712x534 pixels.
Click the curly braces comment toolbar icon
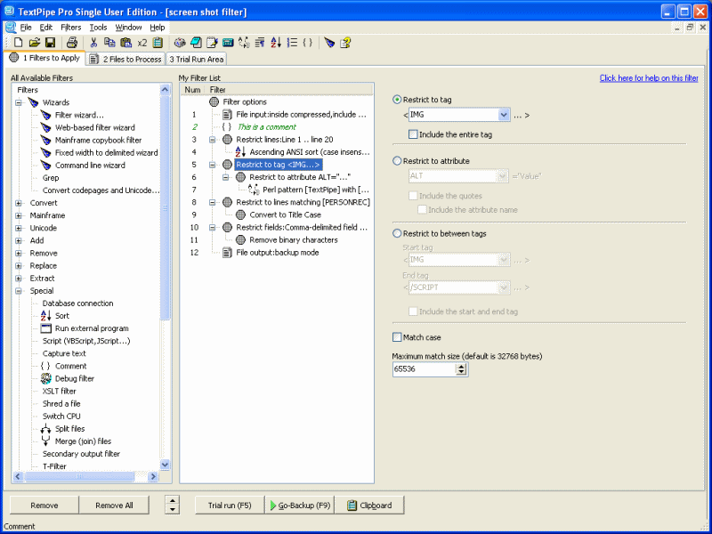click(x=307, y=43)
